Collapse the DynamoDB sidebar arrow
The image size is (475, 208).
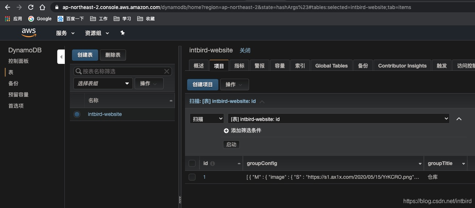61,57
